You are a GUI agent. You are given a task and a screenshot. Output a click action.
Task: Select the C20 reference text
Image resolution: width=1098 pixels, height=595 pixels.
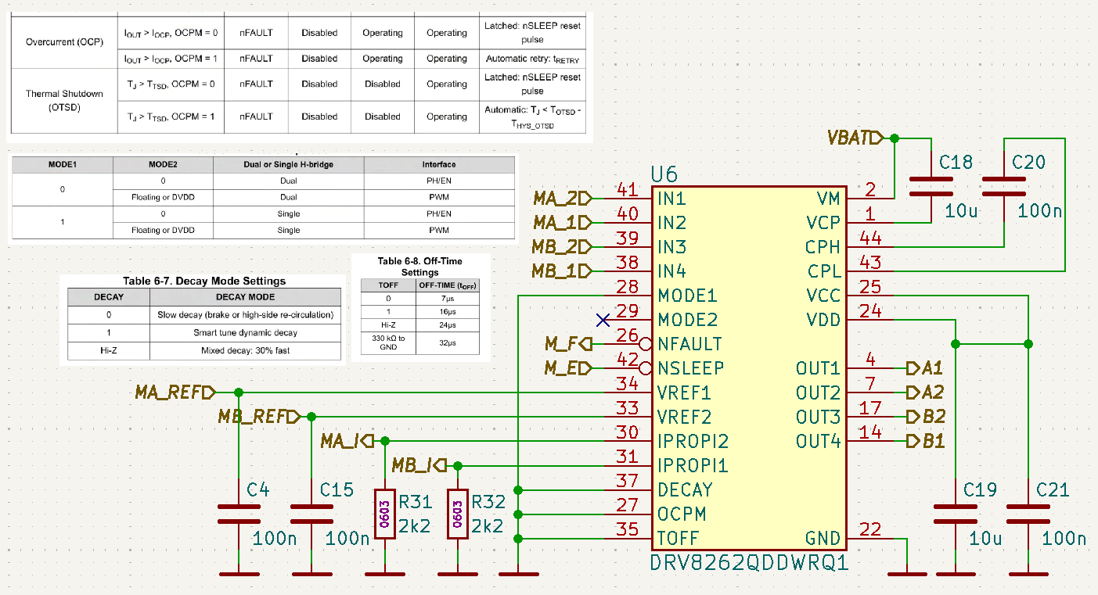pos(1028,163)
